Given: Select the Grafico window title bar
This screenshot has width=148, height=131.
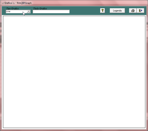Looking at the screenshot, I should click(x=74, y=3).
